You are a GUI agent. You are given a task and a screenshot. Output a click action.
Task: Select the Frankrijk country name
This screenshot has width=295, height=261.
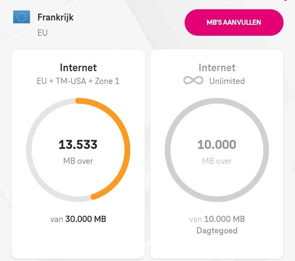coord(55,17)
